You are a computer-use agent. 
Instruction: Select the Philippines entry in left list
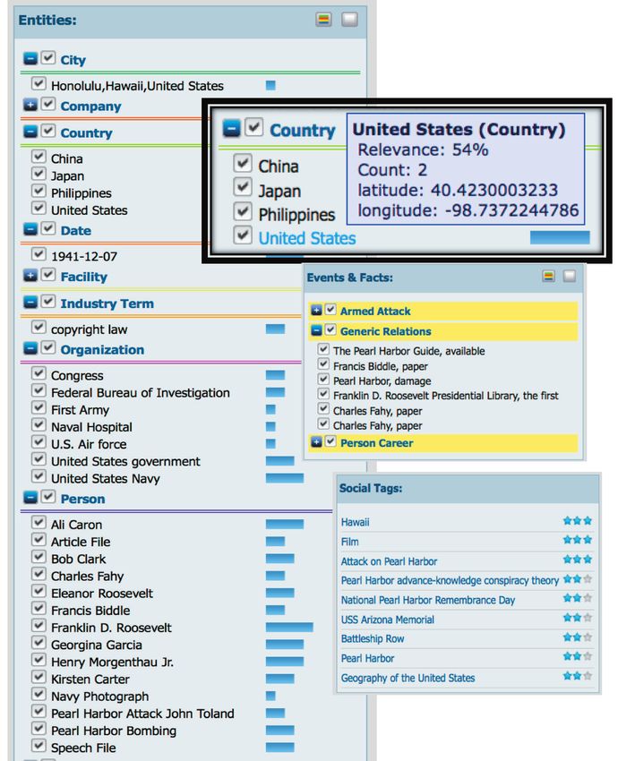coord(82,193)
